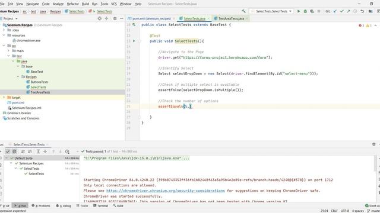Open Run panel settings gear

coord(373,144)
